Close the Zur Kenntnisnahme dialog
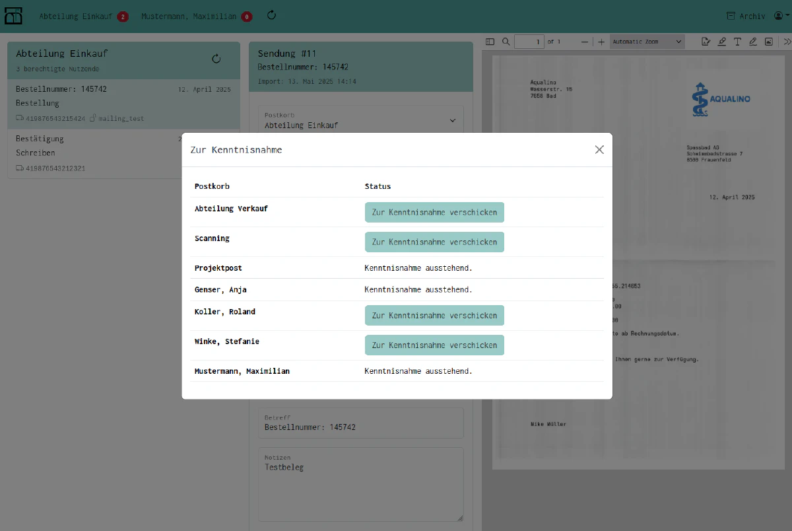This screenshot has height=531, width=792. click(x=599, y=150)
